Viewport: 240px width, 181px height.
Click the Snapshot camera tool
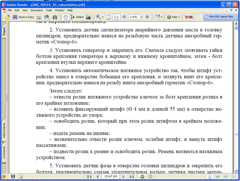click(x=88, y=17)
